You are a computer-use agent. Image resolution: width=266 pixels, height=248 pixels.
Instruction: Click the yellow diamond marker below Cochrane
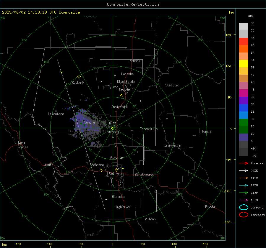coord(101,170)
